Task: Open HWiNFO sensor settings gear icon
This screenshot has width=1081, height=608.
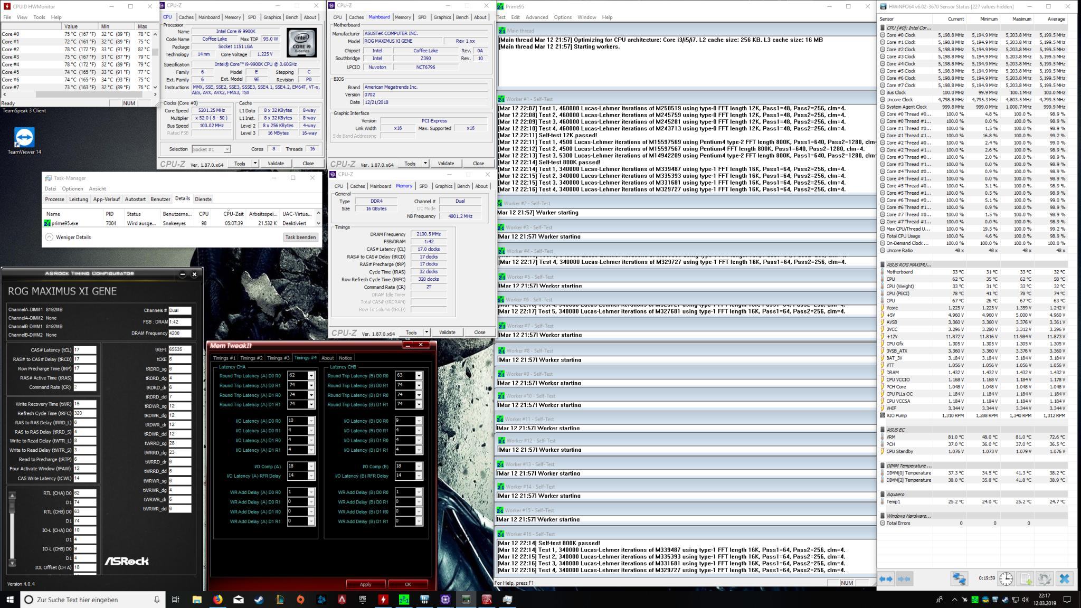Action: coord(1045,579)
